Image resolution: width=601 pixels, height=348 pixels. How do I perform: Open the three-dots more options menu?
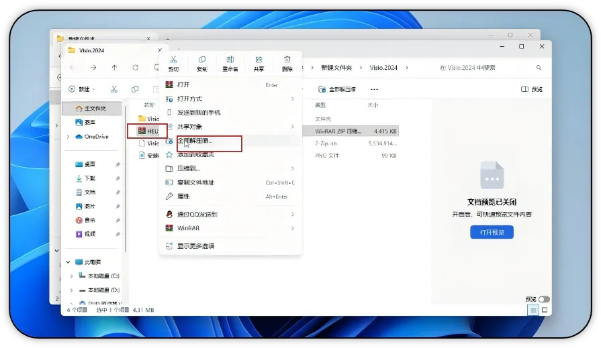(x=374, y=90)
